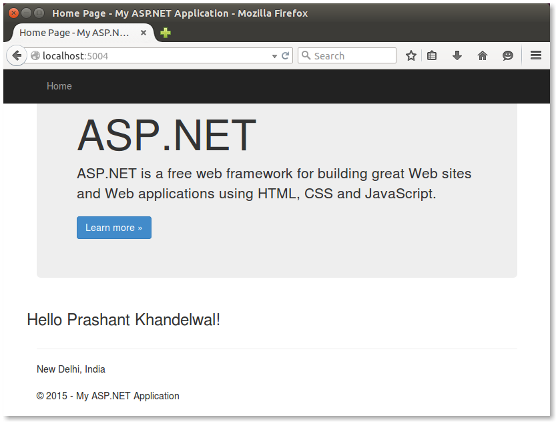
Task: Show bookmarks list icon
Action: [432, 55]
